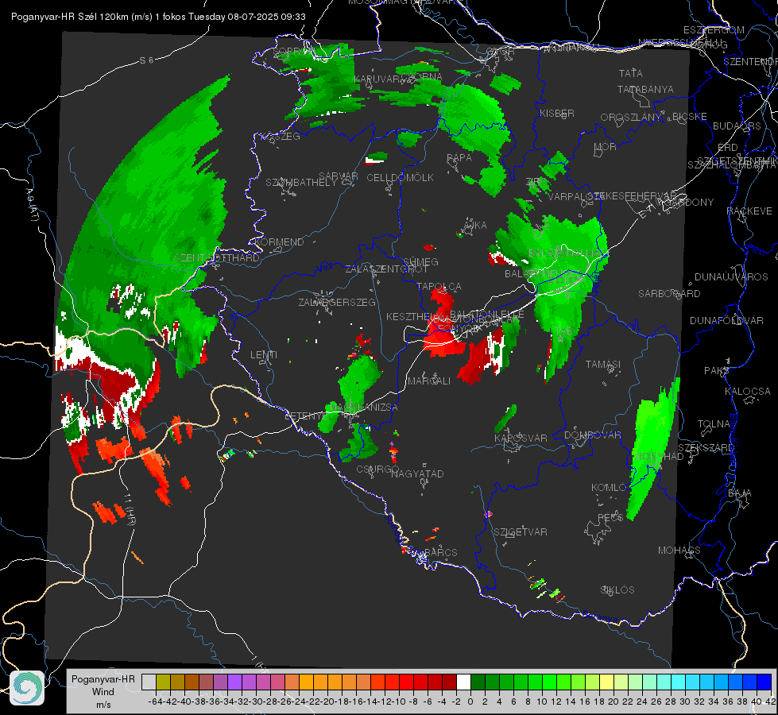Image resolution: width=778 pixels, height=715 pixels.
Task: Click the DOMBOVAR city label
Action: 592,435
